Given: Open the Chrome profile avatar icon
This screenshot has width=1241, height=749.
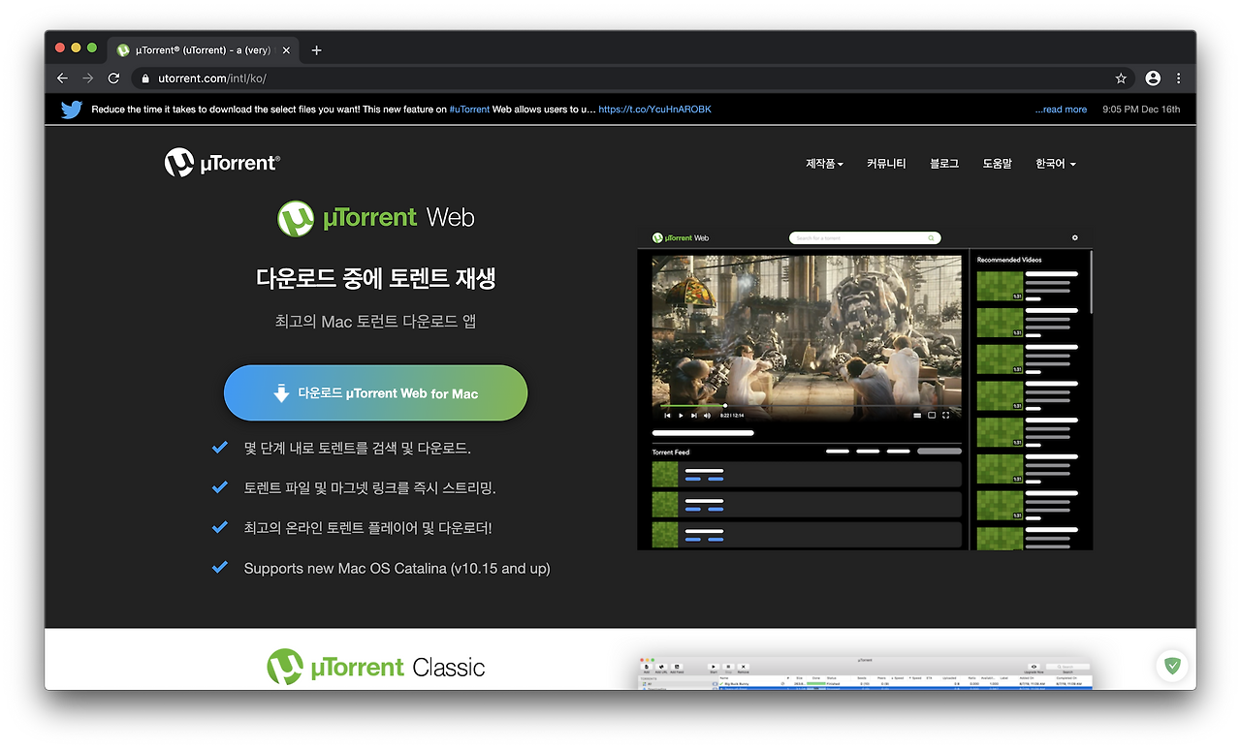Looking at the screenshot, I should pyautogui.click(x=1153, y=78).
